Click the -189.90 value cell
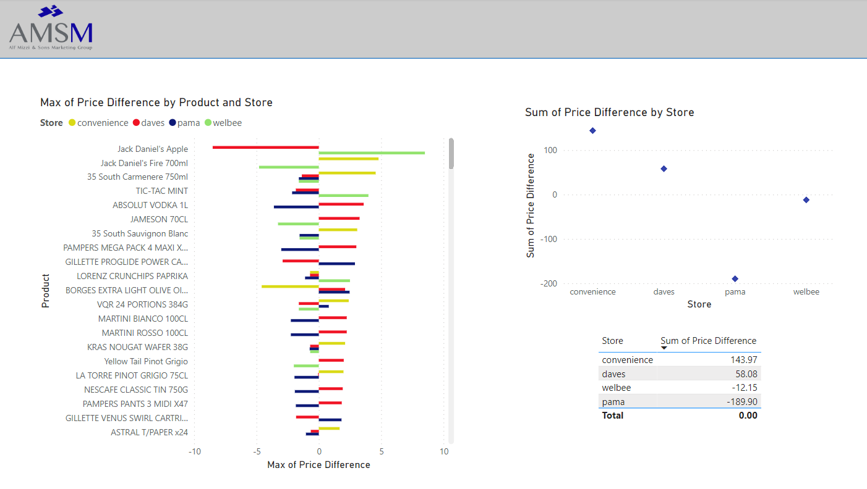 (x=742, y=402)
